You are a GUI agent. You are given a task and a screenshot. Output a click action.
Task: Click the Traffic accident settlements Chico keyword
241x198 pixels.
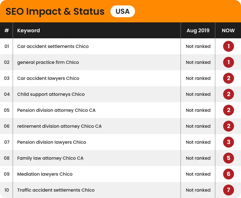click(x=56, y=190)
